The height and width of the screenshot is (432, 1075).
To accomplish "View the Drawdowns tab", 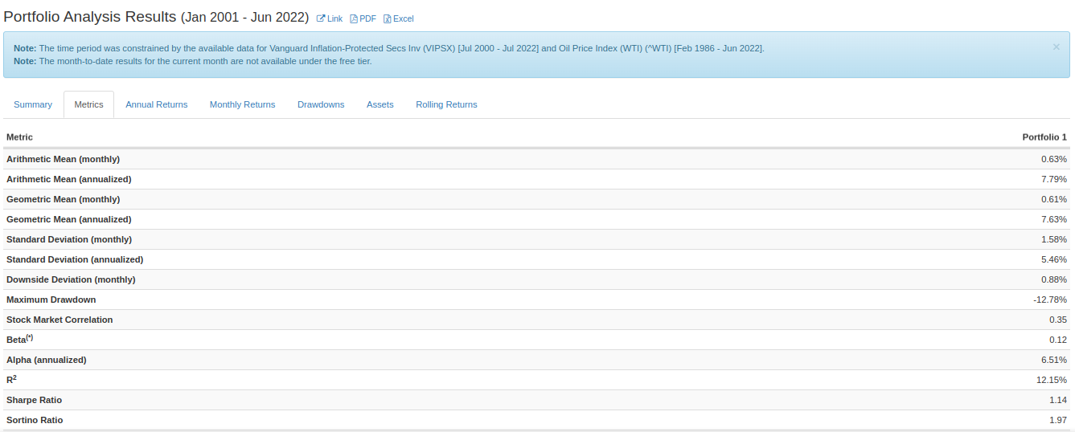I will tap(321, 104).
